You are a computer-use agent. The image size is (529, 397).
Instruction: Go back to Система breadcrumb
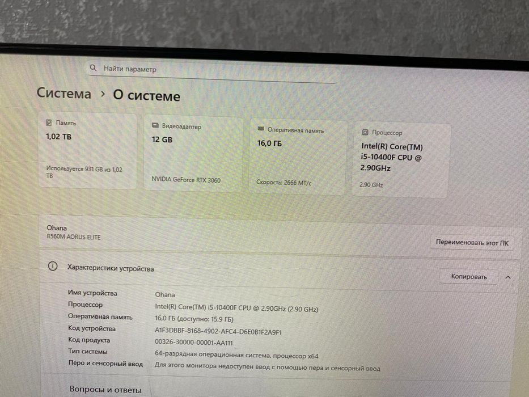pos(64,93)
